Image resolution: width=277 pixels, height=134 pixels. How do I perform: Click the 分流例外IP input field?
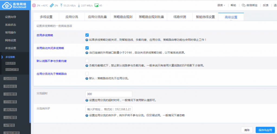[x=109, y=109]
